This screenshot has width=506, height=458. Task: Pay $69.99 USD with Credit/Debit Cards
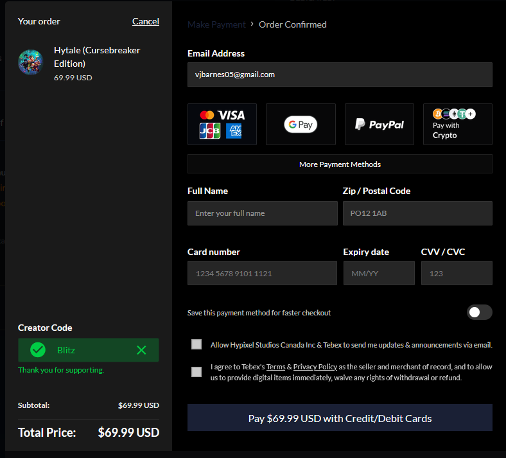(340, 418)
